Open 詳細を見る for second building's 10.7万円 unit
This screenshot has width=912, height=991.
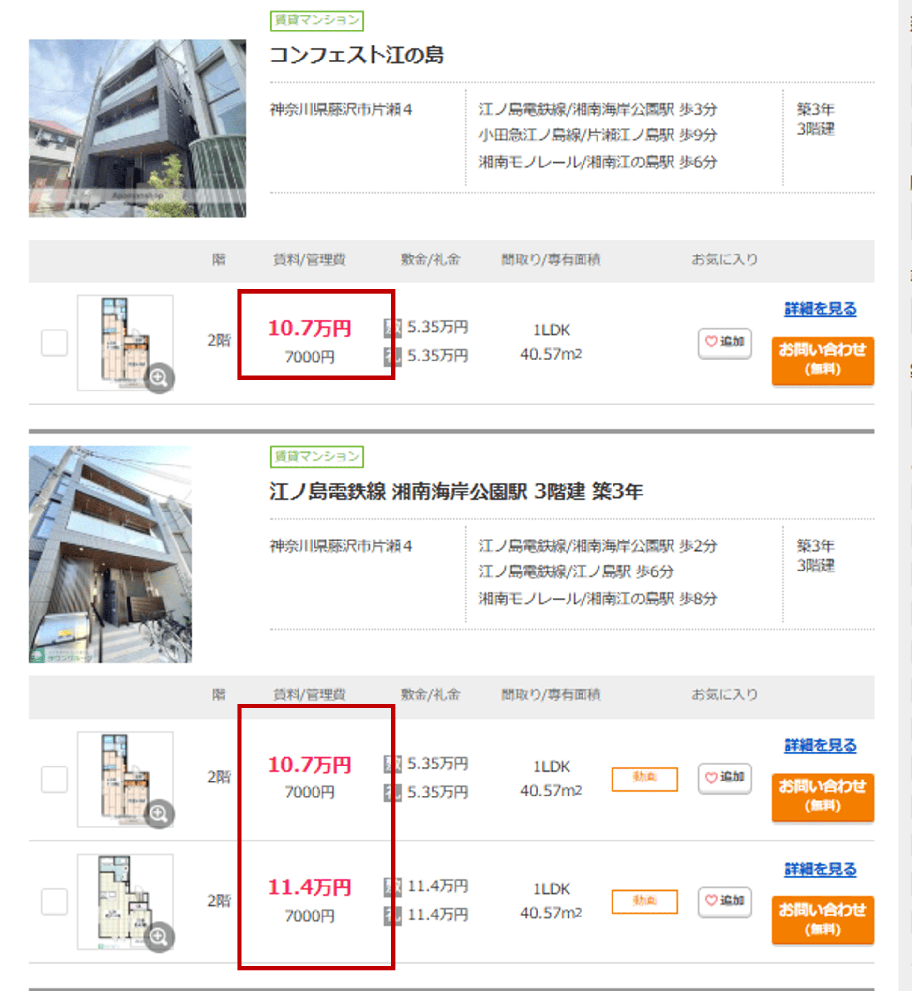820,745
